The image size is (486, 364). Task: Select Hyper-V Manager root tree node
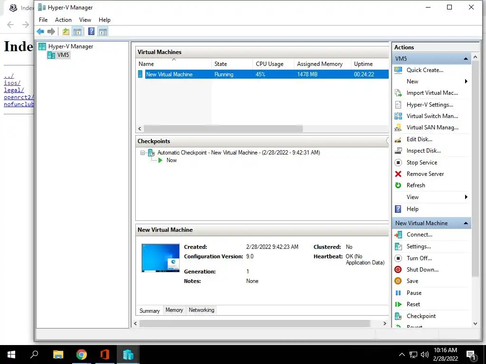pos(70,46)
